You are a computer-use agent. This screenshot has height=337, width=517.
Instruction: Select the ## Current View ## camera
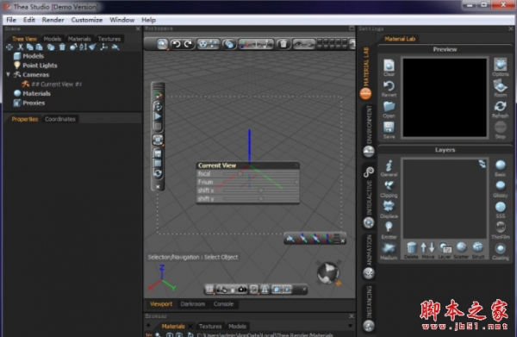[x=56, y=84]
